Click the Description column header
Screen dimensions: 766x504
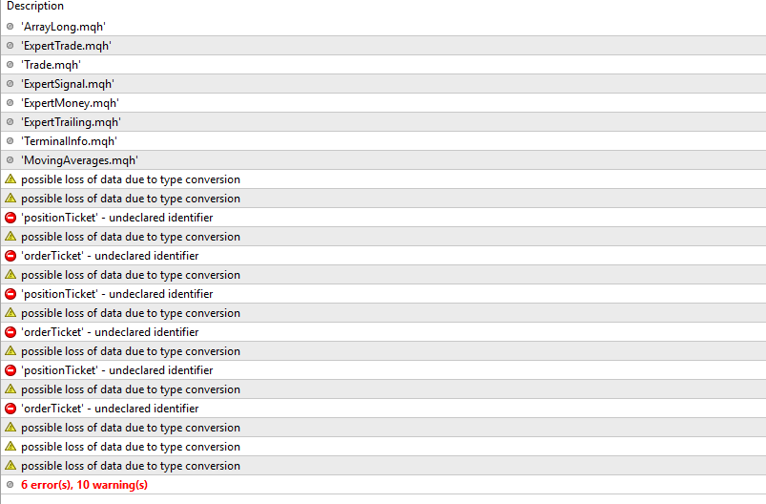pos(35,6)
